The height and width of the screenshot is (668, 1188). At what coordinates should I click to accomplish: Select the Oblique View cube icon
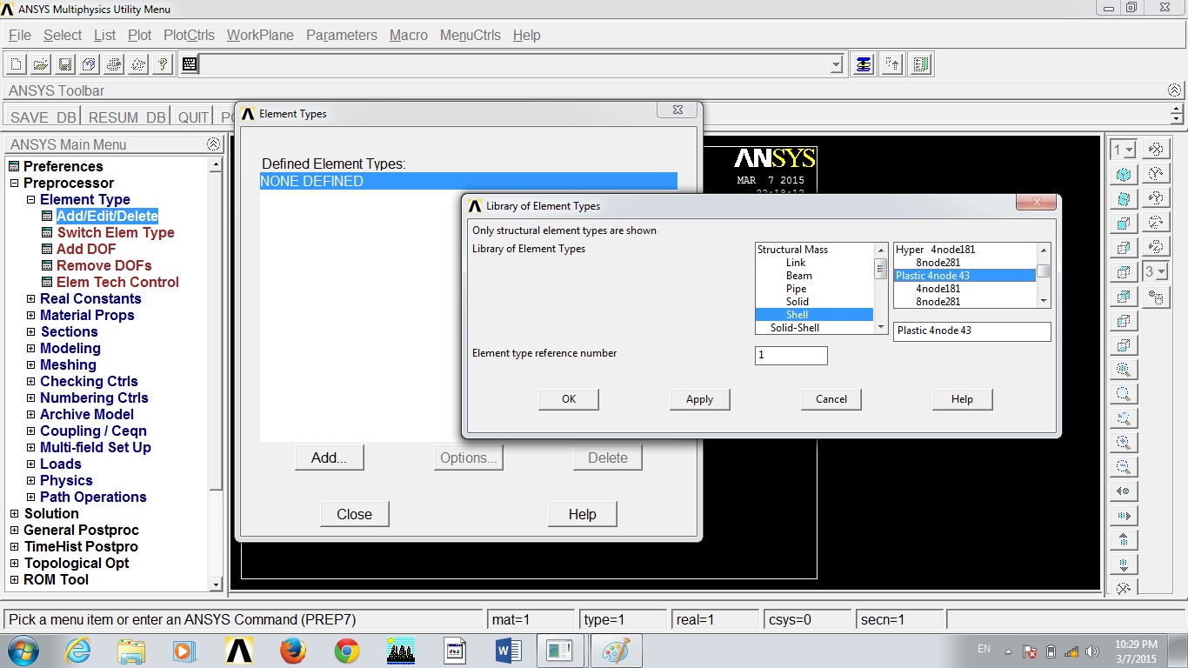click(x=1124, y=199)
